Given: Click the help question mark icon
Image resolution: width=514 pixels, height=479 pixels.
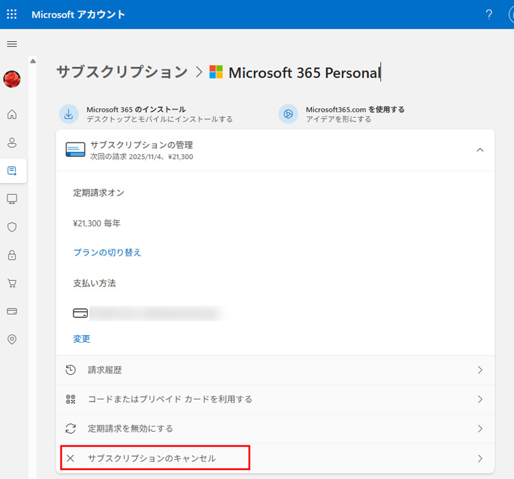Looking at the screenshot, I should point(489,14).
